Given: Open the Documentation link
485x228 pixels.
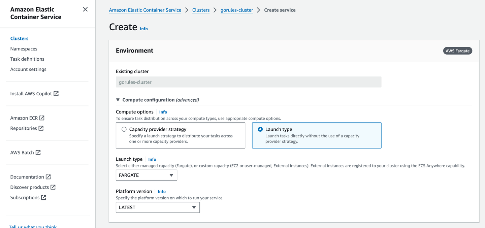Looking at the screenshot, I should click(27, 177).
